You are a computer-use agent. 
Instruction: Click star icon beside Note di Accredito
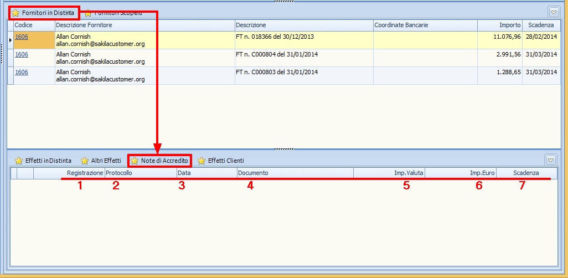click(135, 161)
